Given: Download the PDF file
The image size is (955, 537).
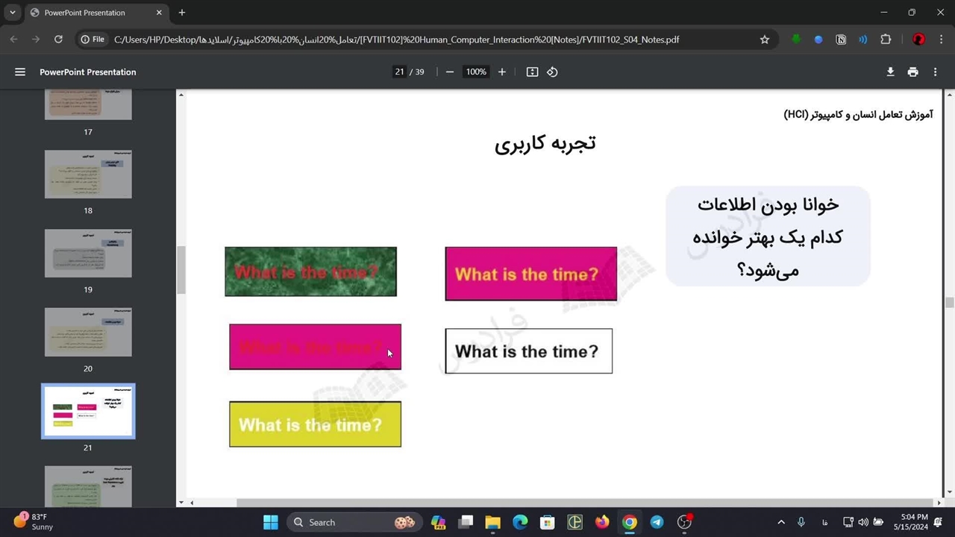Looking at the screenshot, I should point(890,72).
